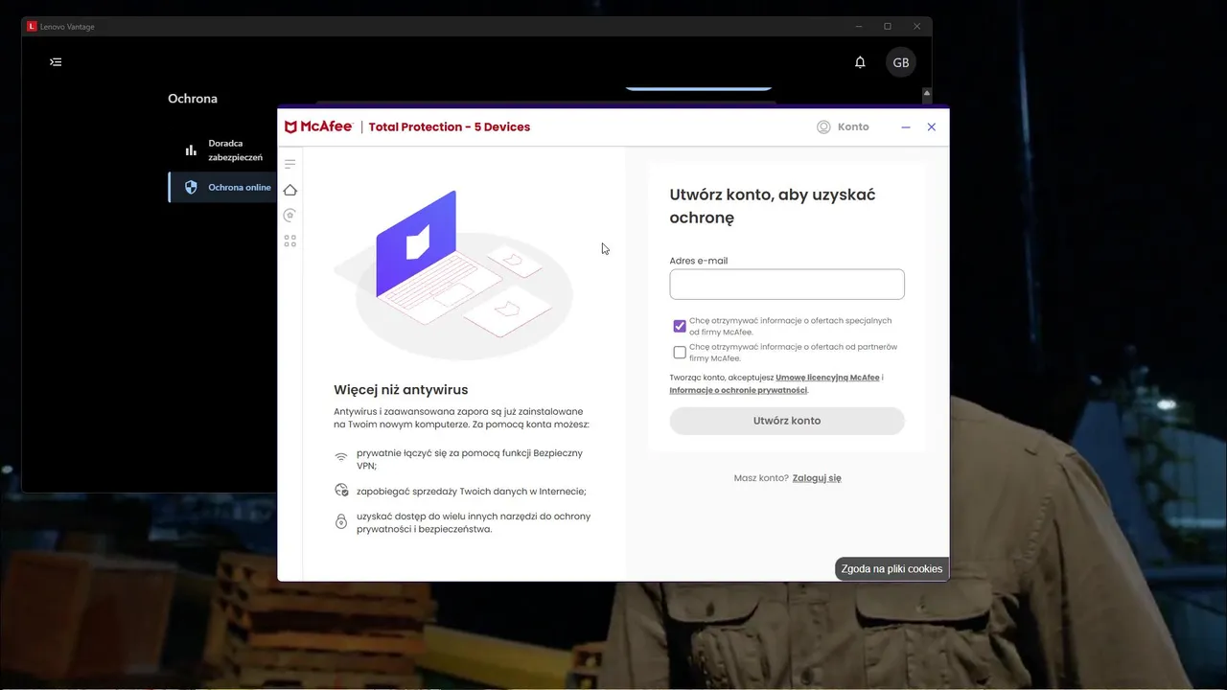Select Ochrona online in Lenovo Vantage
This screenshot has height=690, width=1227.
pyautogui.click(x=223, y=187)
